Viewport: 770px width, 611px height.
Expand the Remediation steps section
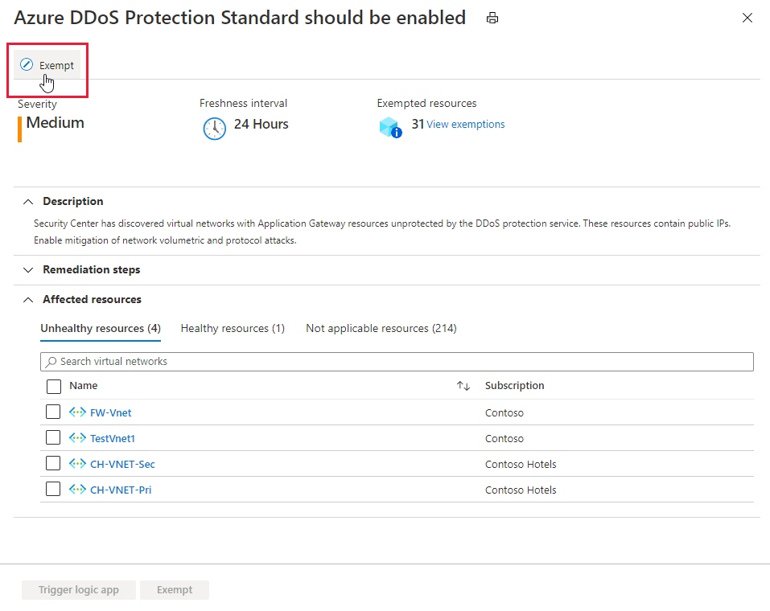coord(29,269)
